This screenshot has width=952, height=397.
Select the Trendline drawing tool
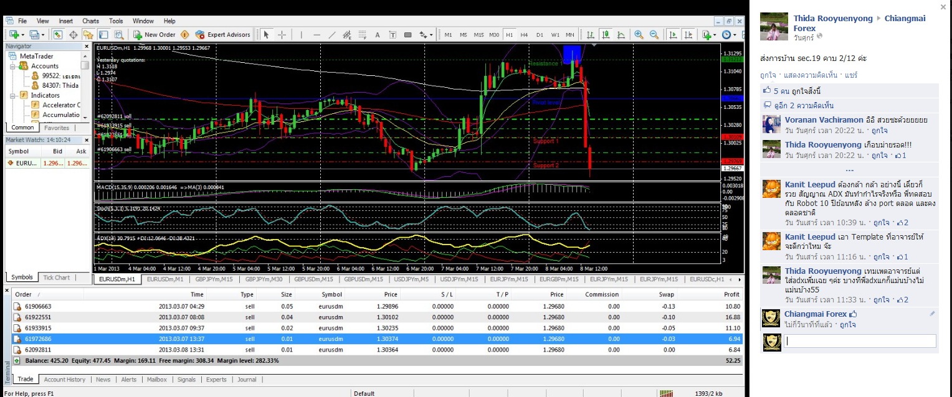pyautogui.click(x=332, y=35)
